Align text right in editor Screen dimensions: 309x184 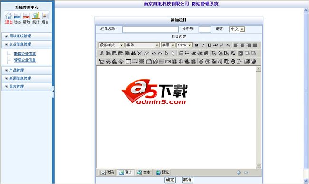pyautogui.click(x=249, y=45)
